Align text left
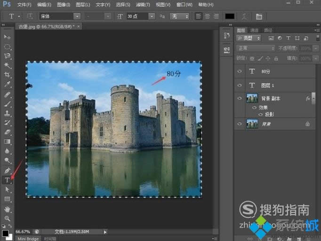 [198, 16]
